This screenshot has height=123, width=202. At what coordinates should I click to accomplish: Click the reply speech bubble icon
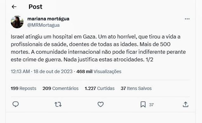click(x=16, y=104)
